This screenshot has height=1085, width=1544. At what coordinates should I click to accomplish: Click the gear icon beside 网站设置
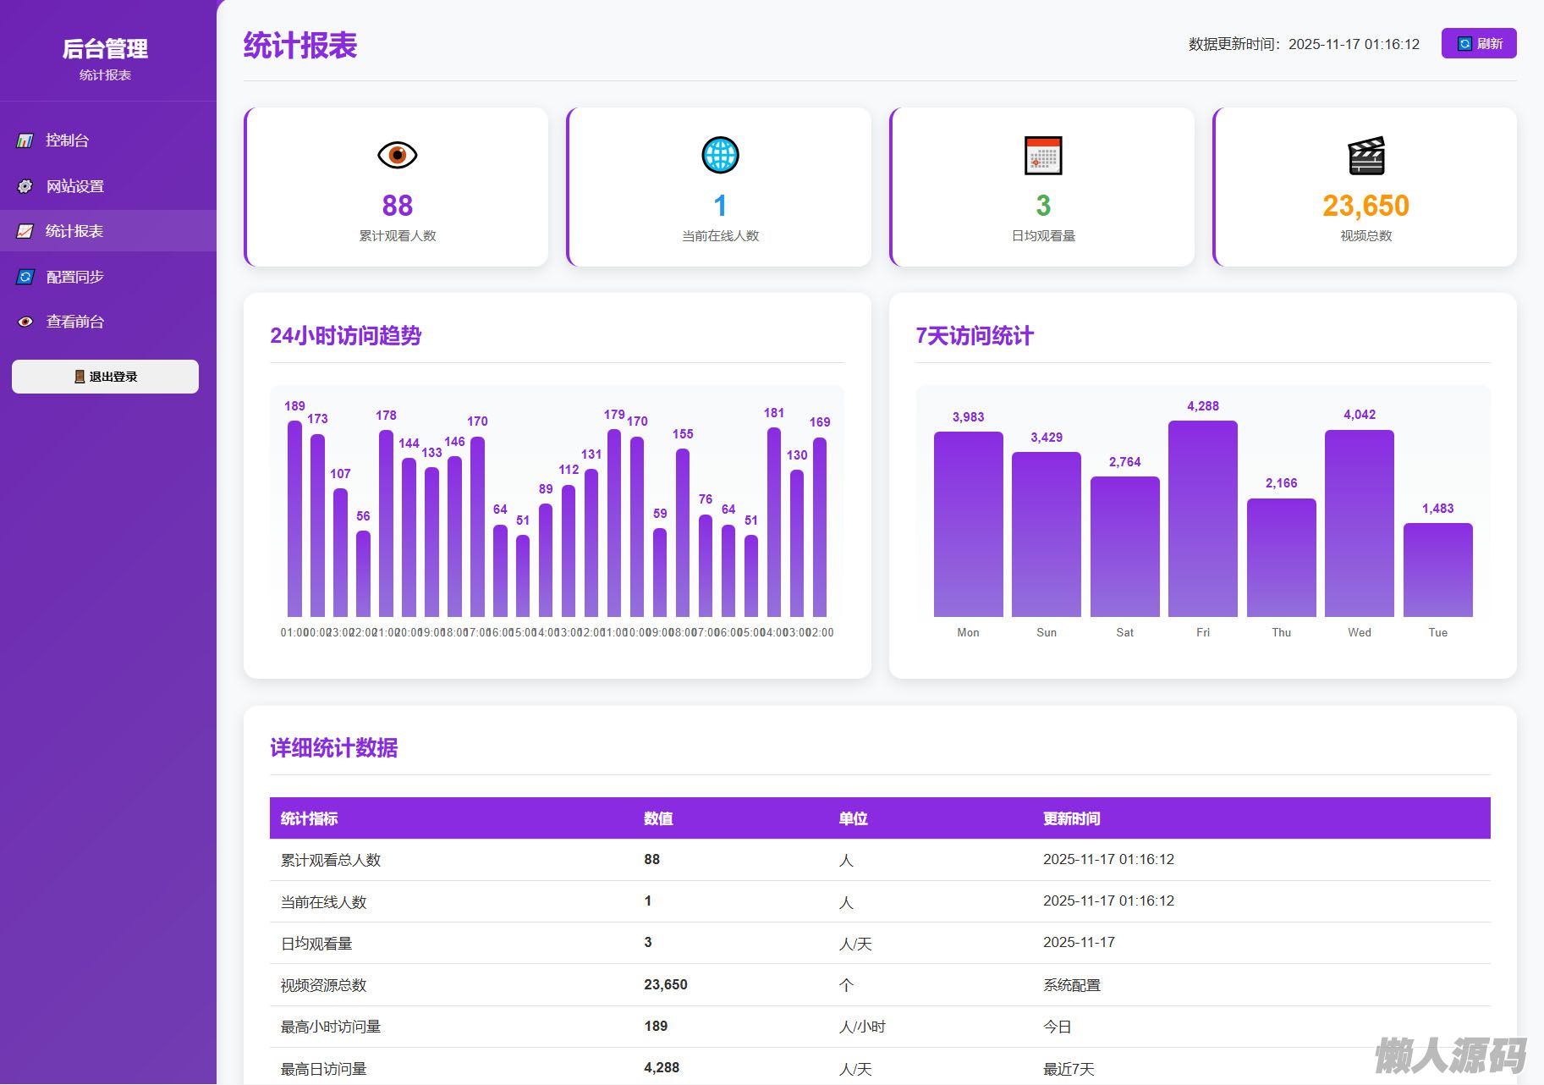25,186
